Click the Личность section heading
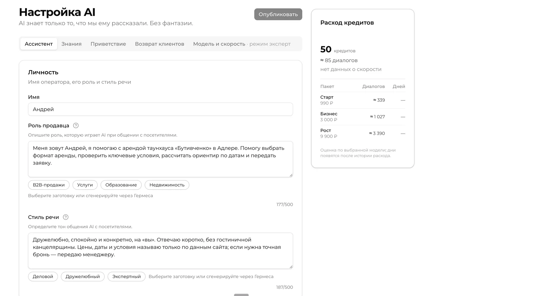Screen dimensions: 551x296 [43, 72]
